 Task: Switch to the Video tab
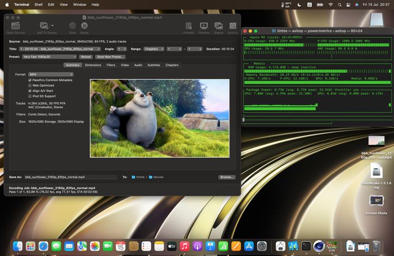point(124,65)
